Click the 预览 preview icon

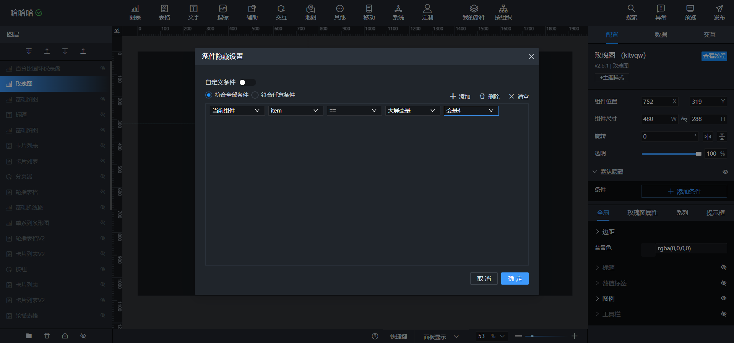coord(690,13)
